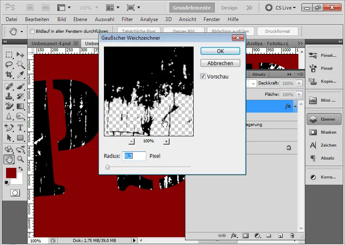
Task: Confirm the Gaussian blur with OK
Action: pos(220,51)
